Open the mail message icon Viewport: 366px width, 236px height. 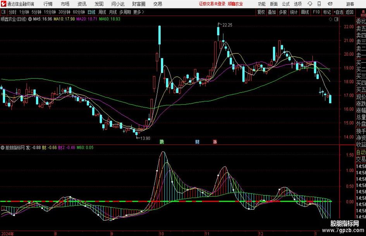[x=330, y=4]
